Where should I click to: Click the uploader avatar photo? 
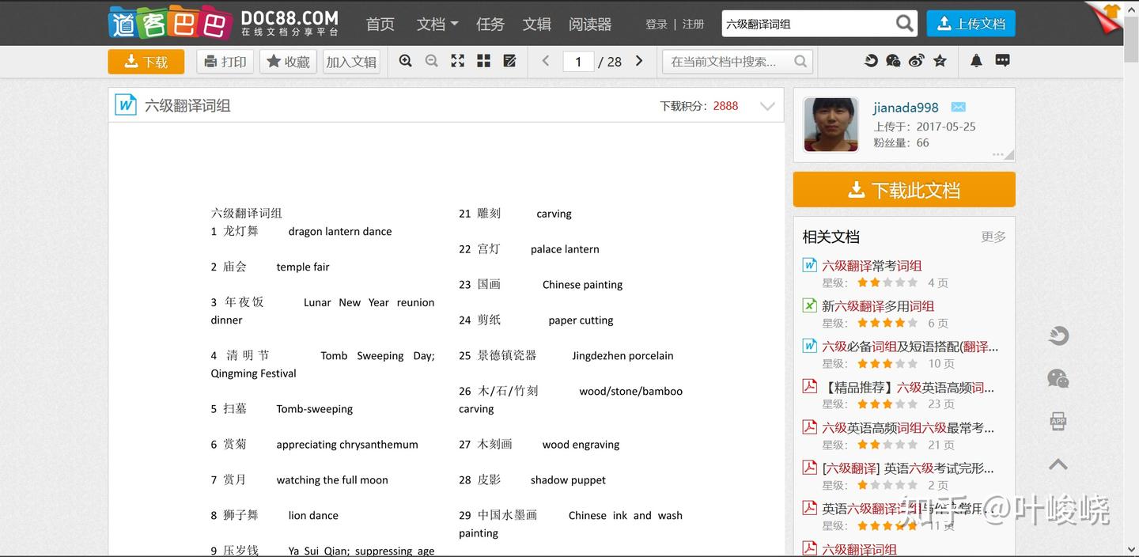[x=831, y=124]
